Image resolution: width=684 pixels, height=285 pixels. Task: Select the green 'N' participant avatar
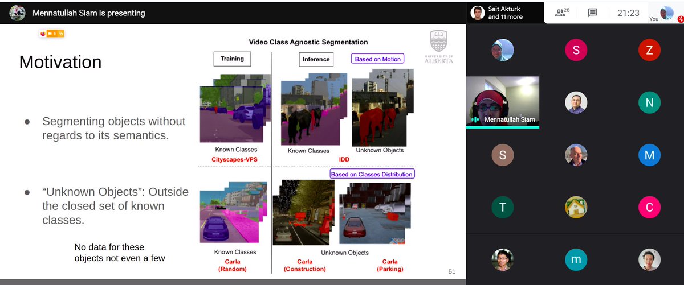[649, 102]
